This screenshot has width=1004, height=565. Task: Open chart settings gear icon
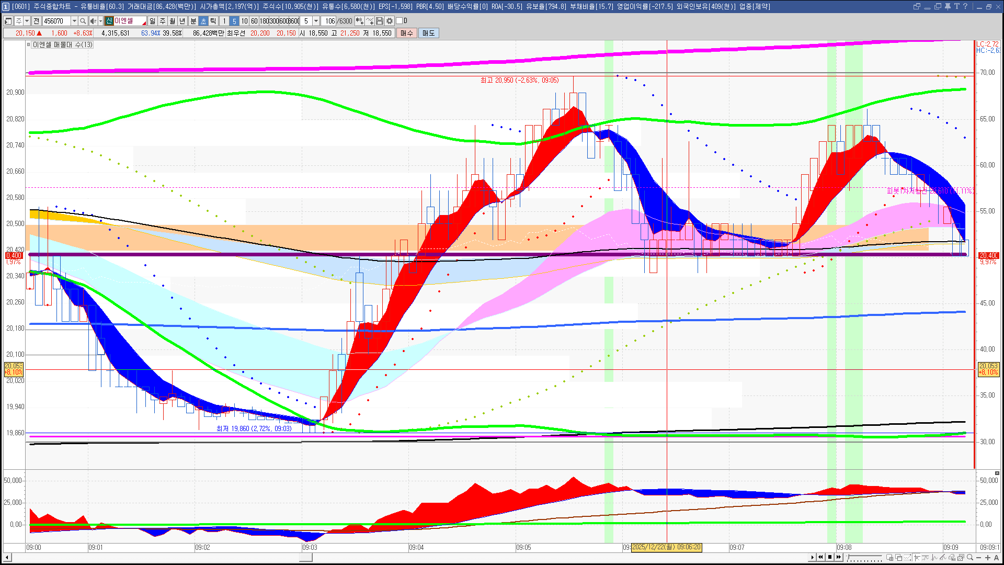coord(390,21)
